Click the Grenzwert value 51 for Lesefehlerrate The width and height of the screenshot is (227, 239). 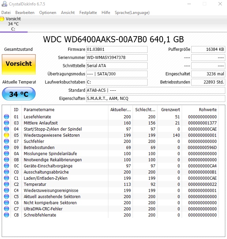(x=177, y=117)
